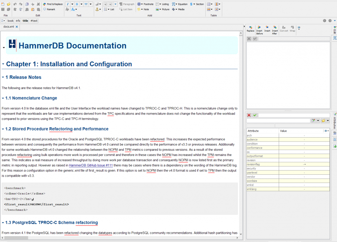
Task: Collapse the Chapter 1 heading
Action: pos(3,64)
